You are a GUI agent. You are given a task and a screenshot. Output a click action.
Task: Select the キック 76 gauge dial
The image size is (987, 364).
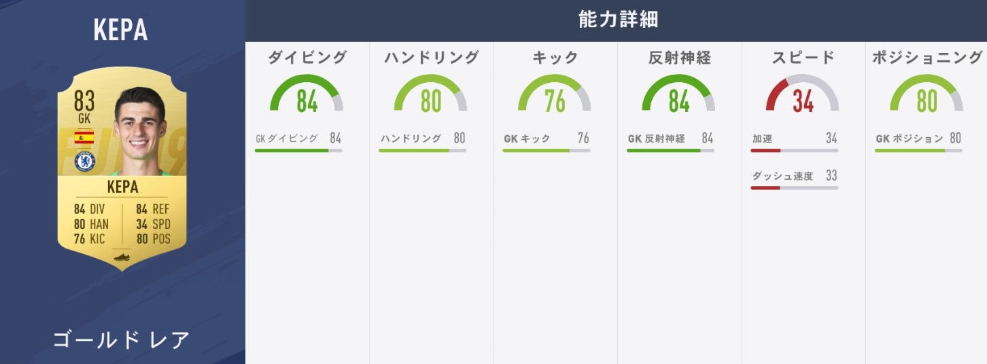click(x=554, y=94)
